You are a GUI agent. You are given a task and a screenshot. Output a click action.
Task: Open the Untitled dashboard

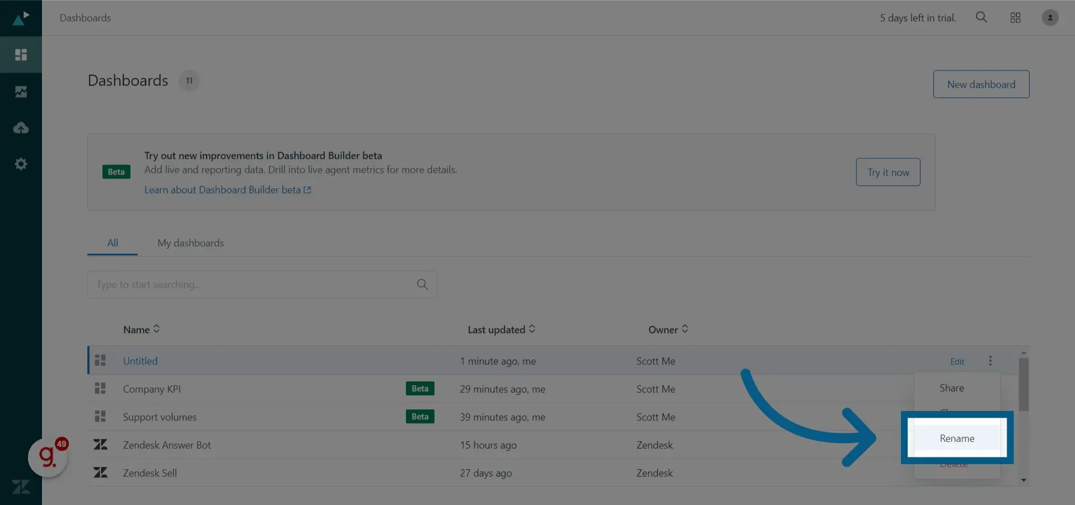140,361
